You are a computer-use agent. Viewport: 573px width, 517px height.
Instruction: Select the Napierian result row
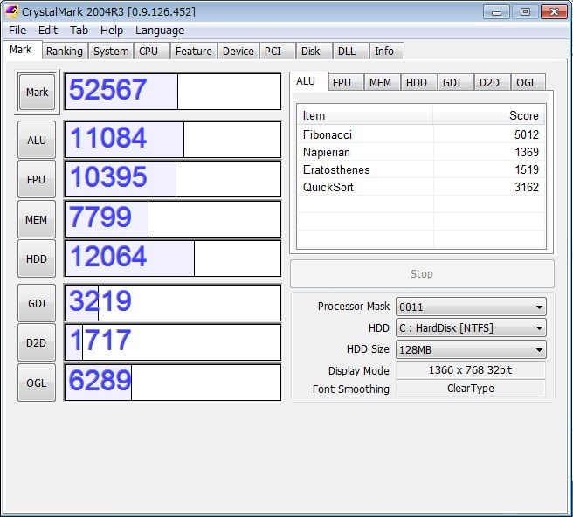coord(421,152)
